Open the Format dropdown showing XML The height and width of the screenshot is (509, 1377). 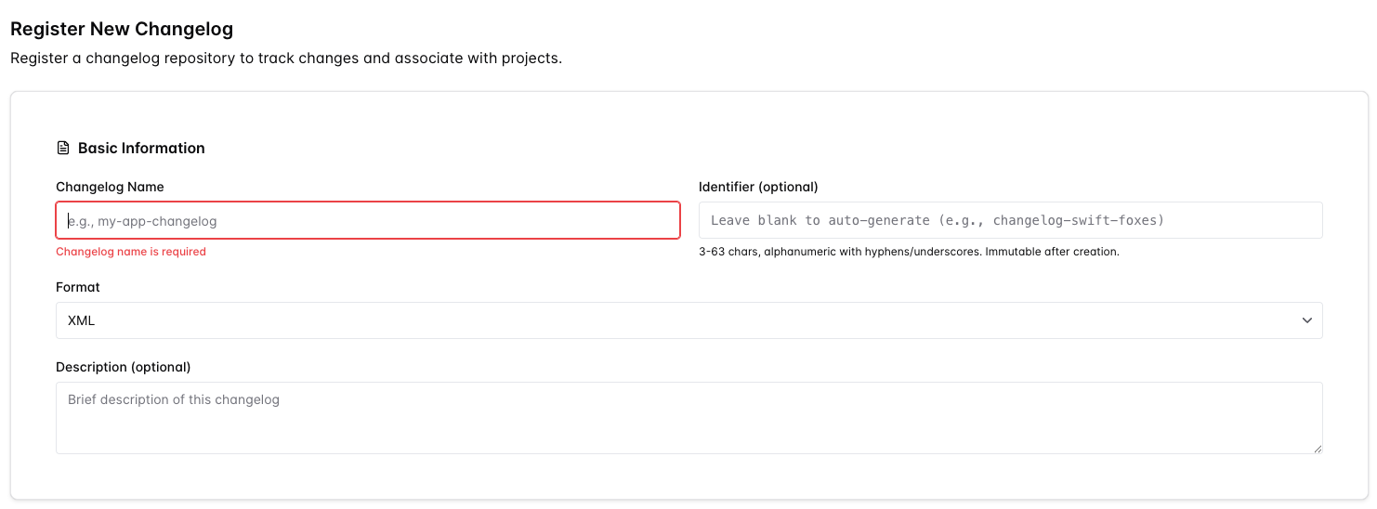[689, 320]
